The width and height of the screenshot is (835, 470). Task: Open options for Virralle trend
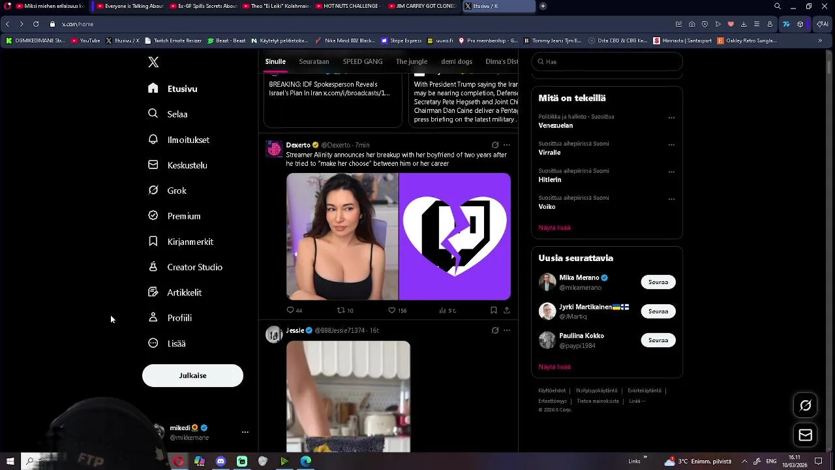[x=671, y=145]
